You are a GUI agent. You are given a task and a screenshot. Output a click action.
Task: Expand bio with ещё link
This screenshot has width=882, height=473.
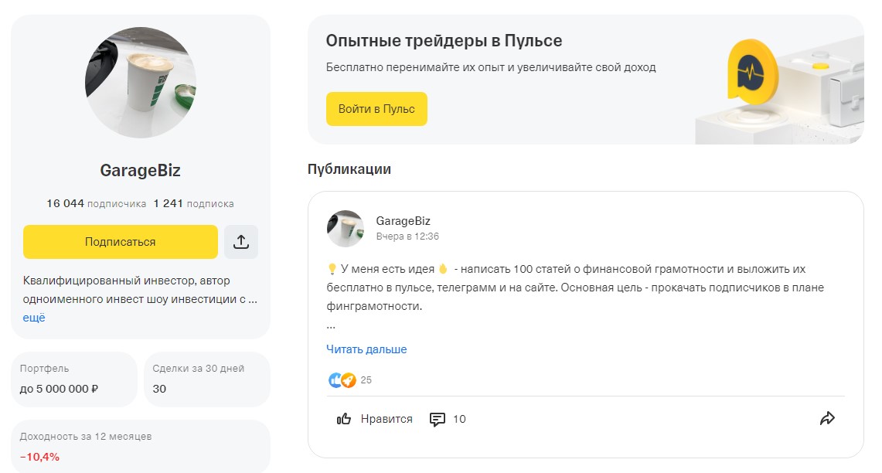click(34, 318)
